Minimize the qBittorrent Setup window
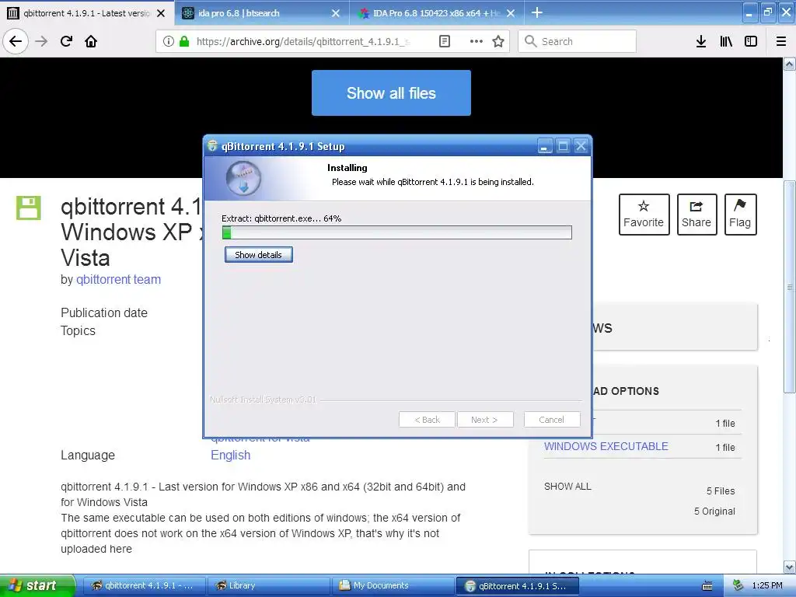This screenshot has height=597, width=796. pos(545,146)
